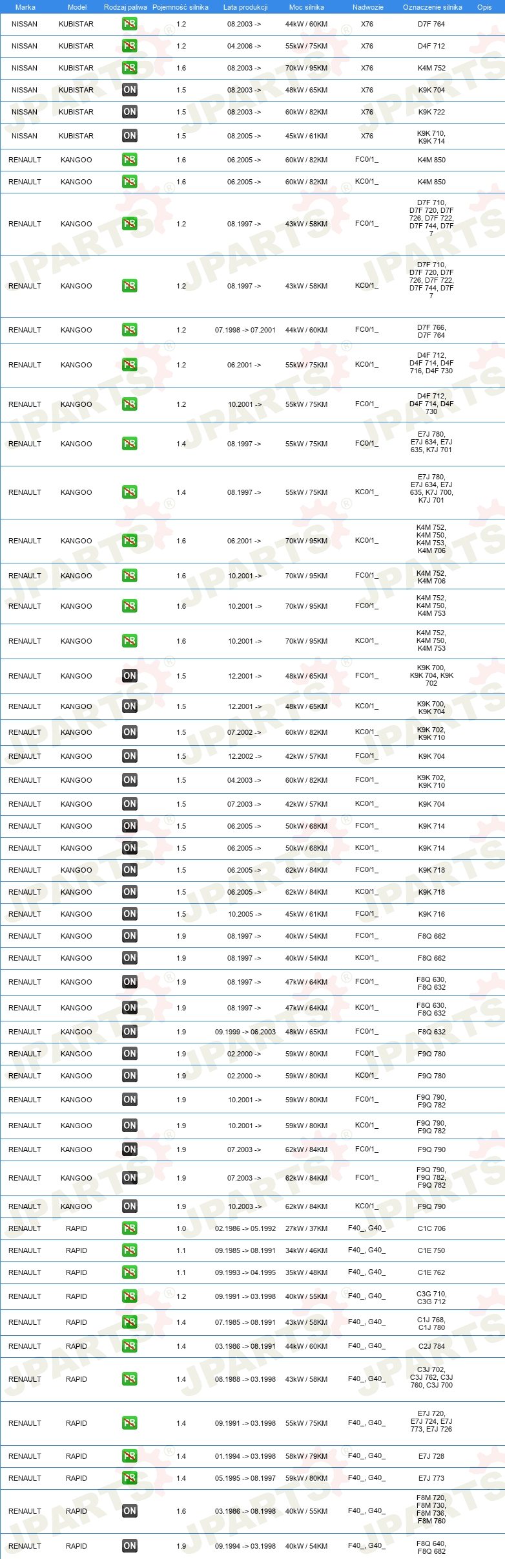
Task: Click the '09.1985 -> 08.1991' production years cell
Action: click(245, 1250)
